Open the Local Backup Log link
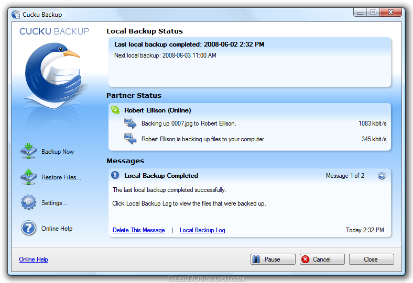Image resolution: width=413 pixels, height=283 pixels. point(202,230)
